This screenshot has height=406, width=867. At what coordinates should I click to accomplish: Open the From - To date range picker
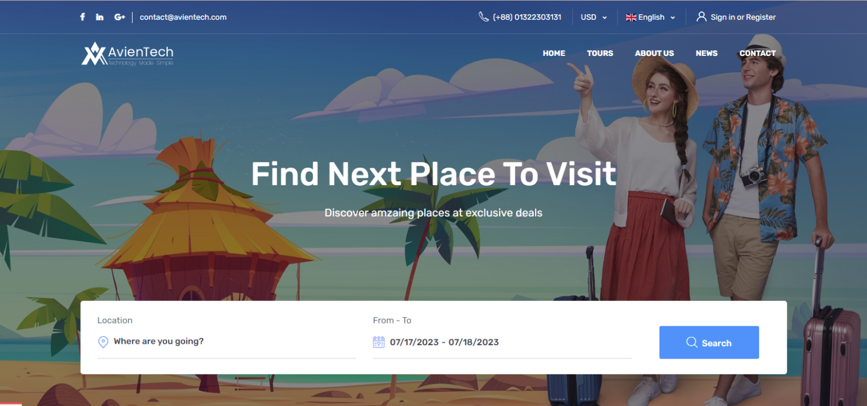pos(502,342)
